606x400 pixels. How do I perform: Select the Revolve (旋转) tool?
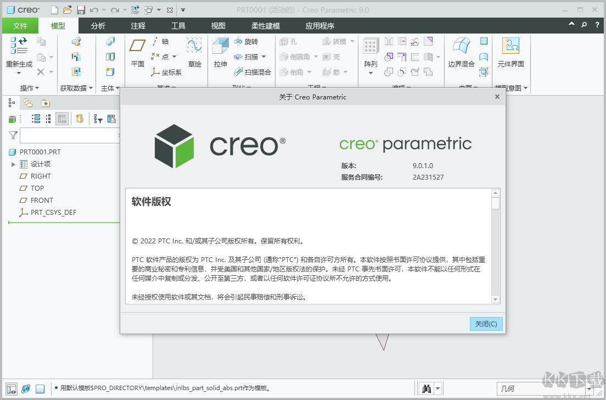point(248,41)
